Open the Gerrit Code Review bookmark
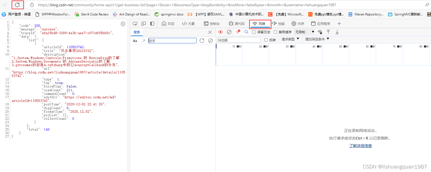The height and width of the screenshot is (172, 431). (92, 14)
